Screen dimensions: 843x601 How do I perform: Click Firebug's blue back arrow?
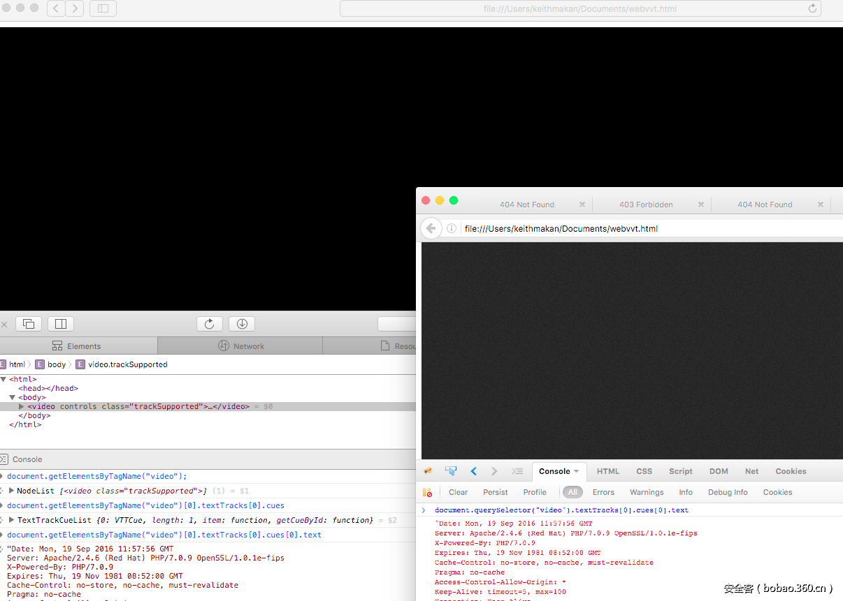coord(474,471)
